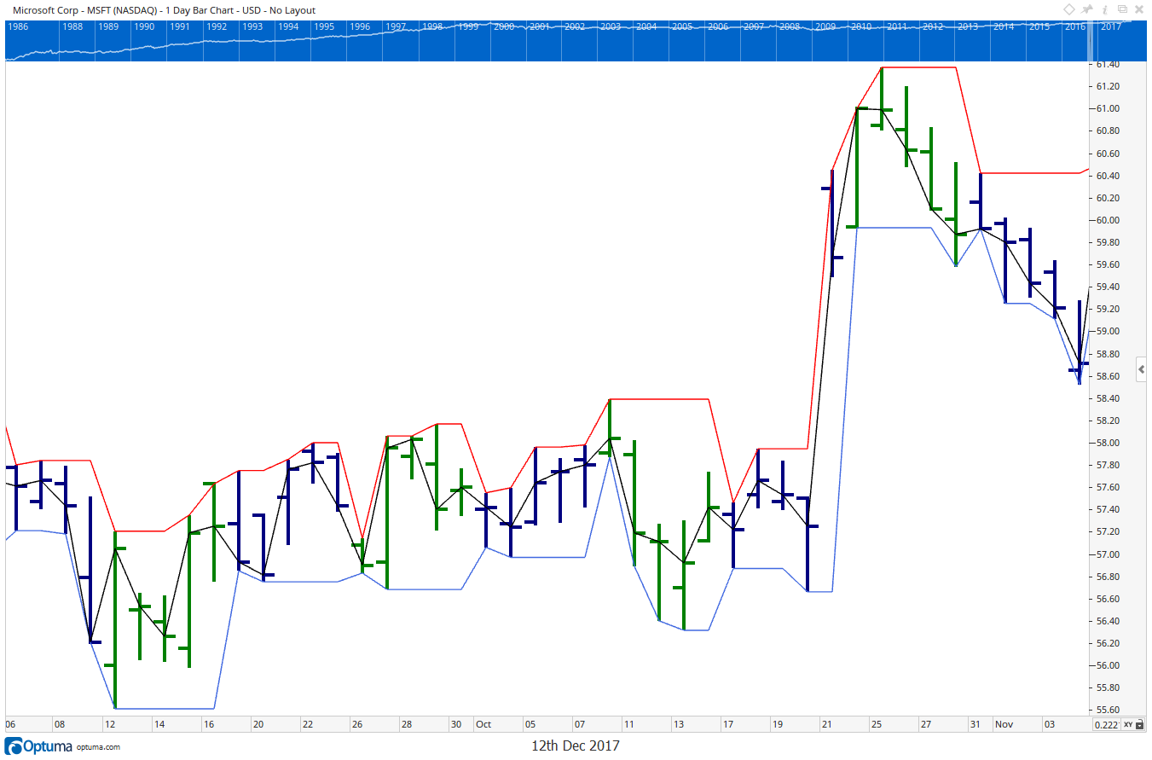Jump to 2010 in the year navigation bar

[x=860, y=26]
